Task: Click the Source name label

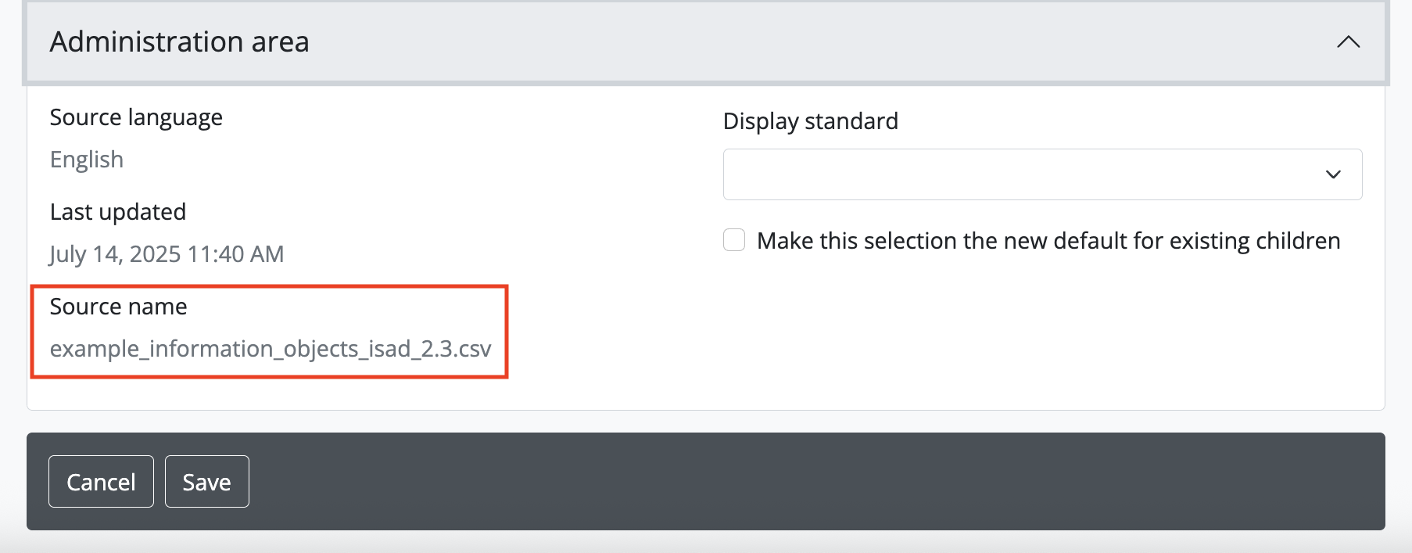Action: pyautogui.click(x=119, y=307)
